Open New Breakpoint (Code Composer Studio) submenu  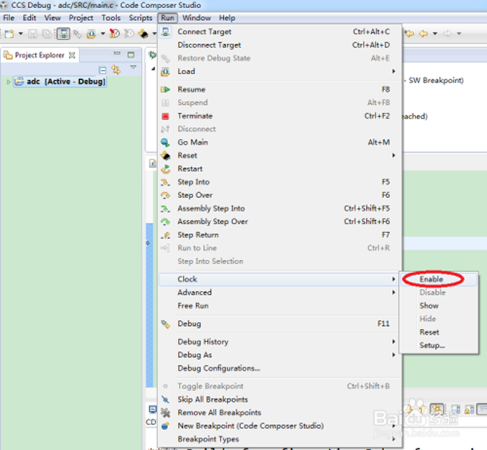pyautogui.click(x=279, y=426)
